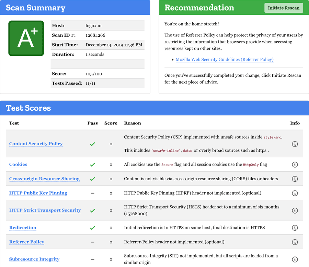Viewport: 309px width, 267px height.
Task: Follow the Subresource Integrity link
Action: (34, 259)
